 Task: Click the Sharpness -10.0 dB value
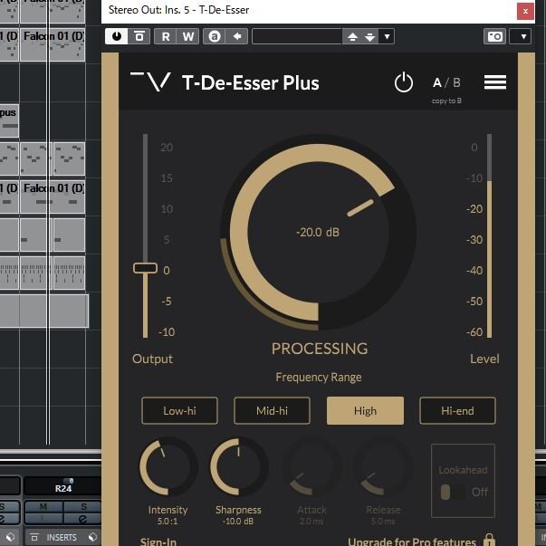click(238, 522)
